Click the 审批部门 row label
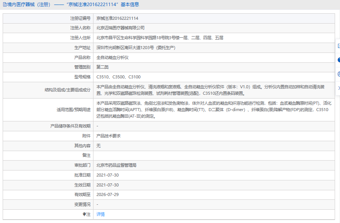 pos(82,165)
